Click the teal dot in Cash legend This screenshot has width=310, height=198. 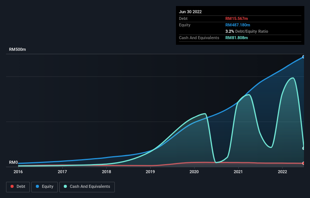tap(65, 186)
